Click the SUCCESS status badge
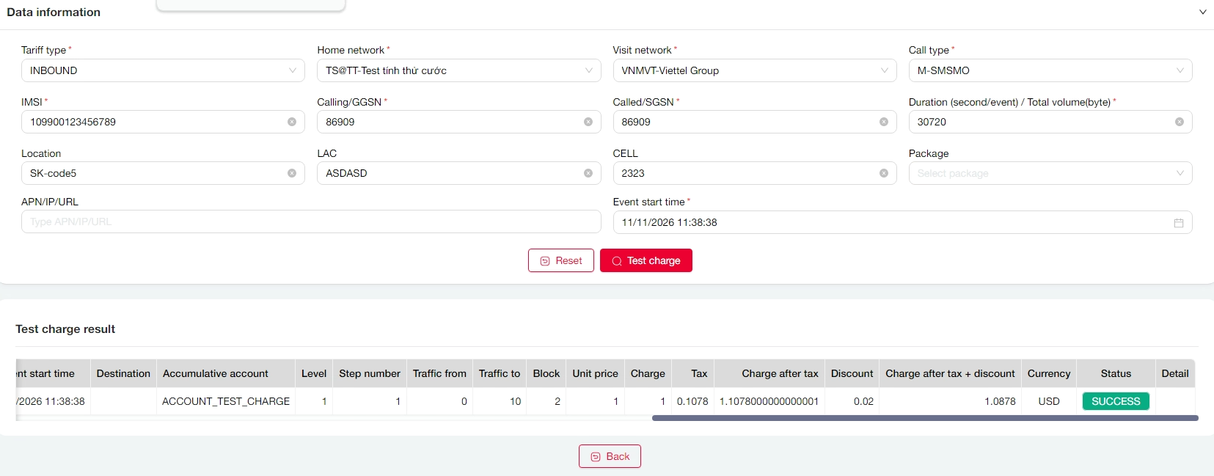1214x476 pixels. click(x=1115, y=401)
